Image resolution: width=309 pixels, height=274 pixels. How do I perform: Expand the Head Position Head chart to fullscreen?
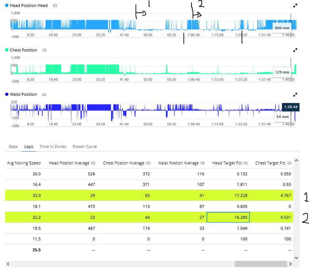point(295,6)
